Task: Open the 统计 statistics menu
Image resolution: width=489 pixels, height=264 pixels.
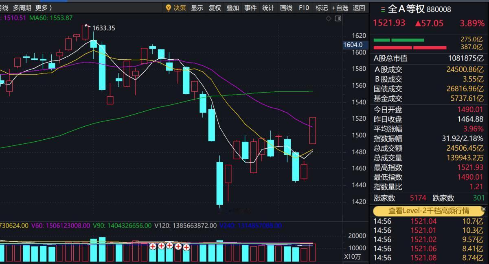Action: point(268,8)
